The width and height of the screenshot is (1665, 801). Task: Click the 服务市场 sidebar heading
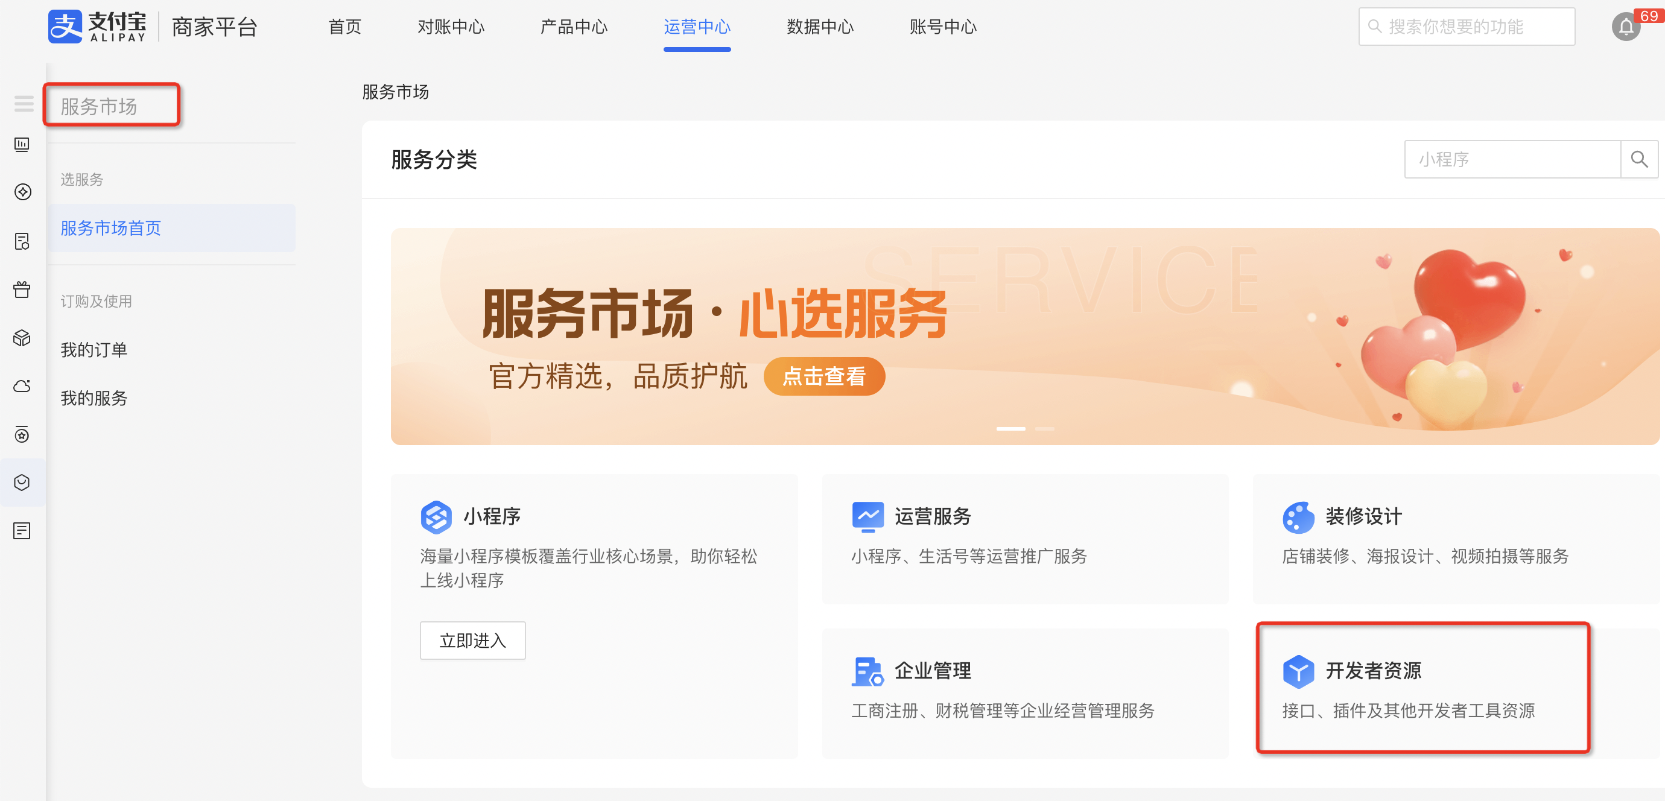[x=98, y=106]
